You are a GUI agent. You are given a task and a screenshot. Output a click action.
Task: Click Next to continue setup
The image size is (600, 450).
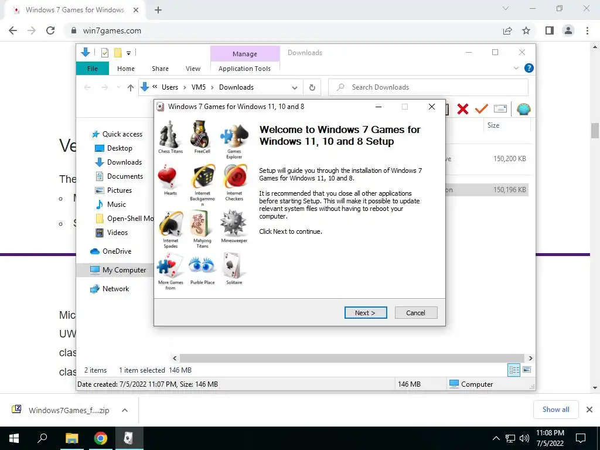tap(366, 313)
